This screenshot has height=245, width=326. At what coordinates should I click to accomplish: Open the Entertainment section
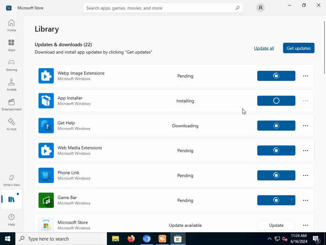click(11, 105)
